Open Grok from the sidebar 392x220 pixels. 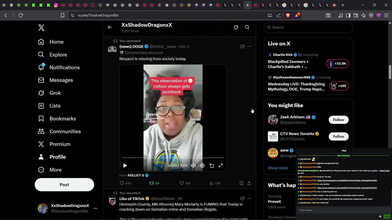click(x=49, y=93)
